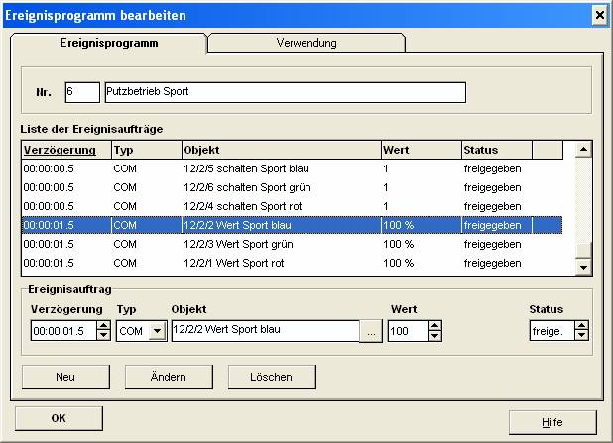Viewport: 613px width, 443px height.
Task: Select the Ereignisprogramm tab
Action: click(109, 43)
